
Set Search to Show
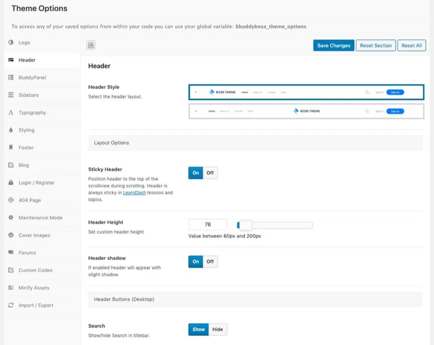pos(199,329)
